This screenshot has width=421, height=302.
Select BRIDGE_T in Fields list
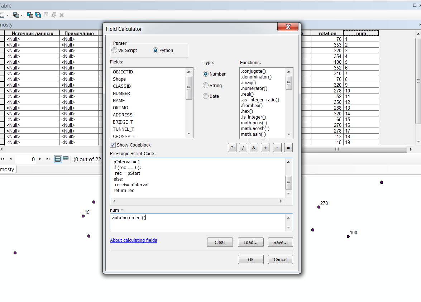coord(123,122)
